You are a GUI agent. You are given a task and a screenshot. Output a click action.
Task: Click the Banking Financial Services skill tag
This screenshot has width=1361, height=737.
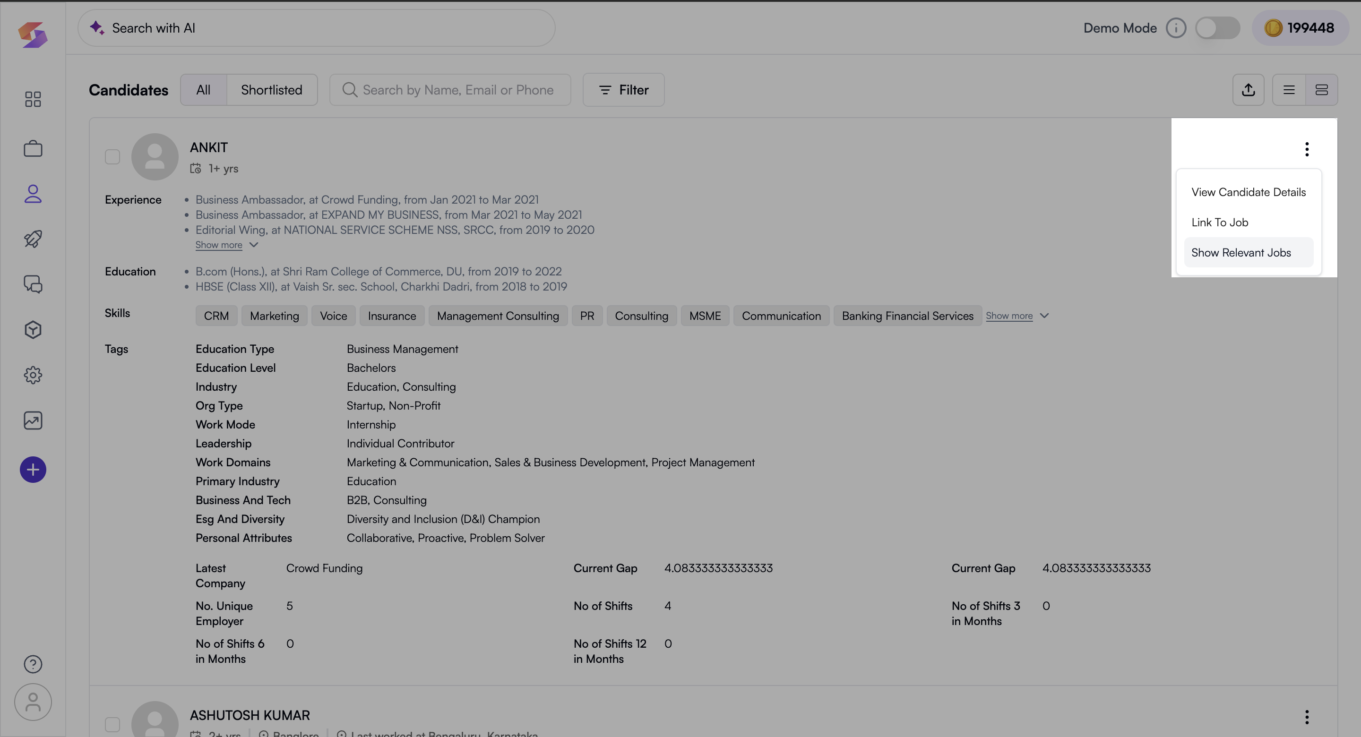pyautogui.click(x=907, y=316)
